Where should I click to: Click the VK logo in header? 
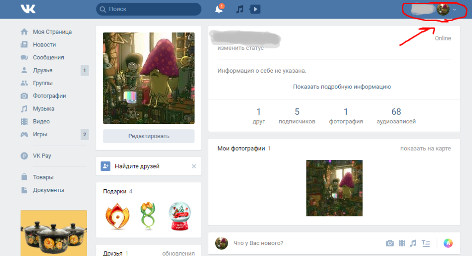28,9
